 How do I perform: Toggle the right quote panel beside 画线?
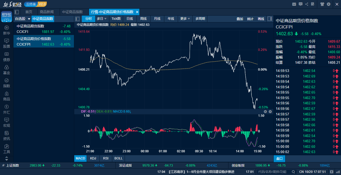[x=270, y=19]
